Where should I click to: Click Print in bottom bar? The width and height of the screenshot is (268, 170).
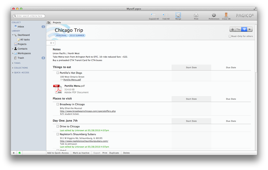tap(105, 153)
